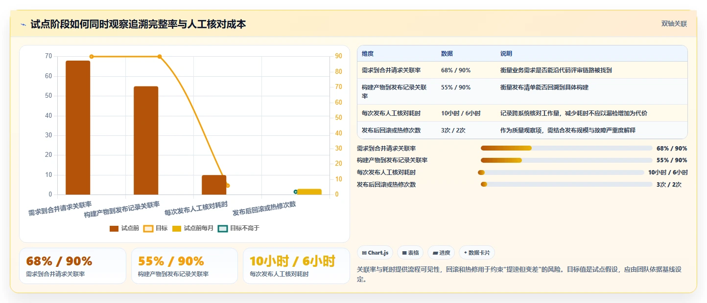Click the yellow 发布后回滚或热修次数 bar
The height and width of the screenshot is (303, 707).
[309, 192]
